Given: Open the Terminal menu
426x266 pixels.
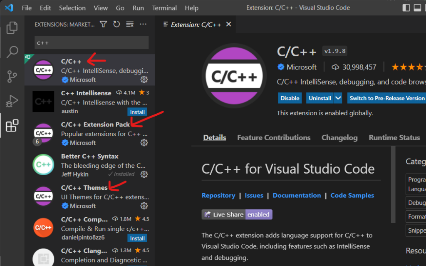Looking at the screenshot, I should pos(164,8).
